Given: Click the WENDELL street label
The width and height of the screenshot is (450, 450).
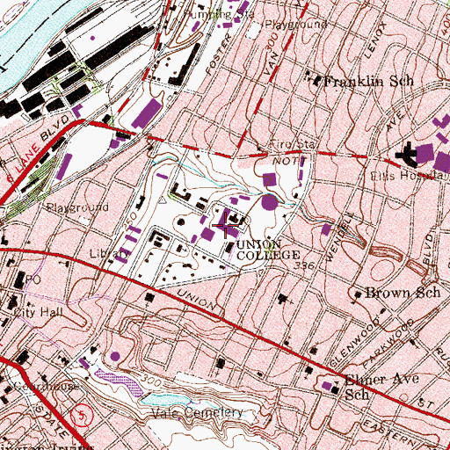Looking at the screenshot, I should [x=339, y=238].
